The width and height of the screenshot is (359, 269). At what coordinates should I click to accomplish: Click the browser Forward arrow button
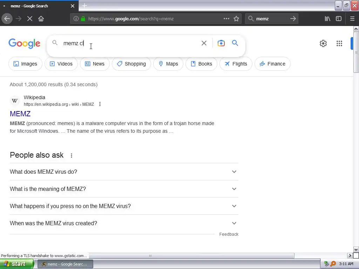pyautogui.click(x=19, y=19)
